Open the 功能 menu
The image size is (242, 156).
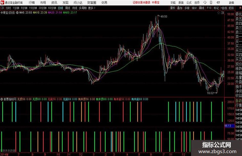coord(173,3)
